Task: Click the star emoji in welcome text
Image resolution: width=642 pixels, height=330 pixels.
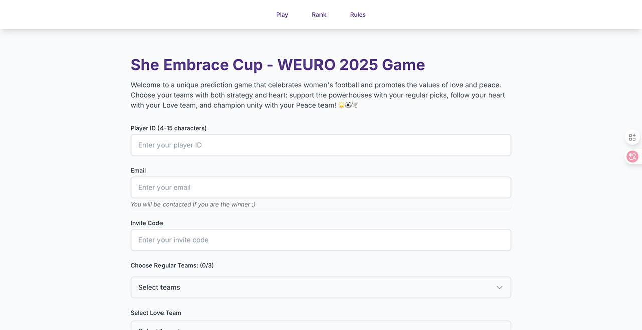Action: (x=341, y=106)
